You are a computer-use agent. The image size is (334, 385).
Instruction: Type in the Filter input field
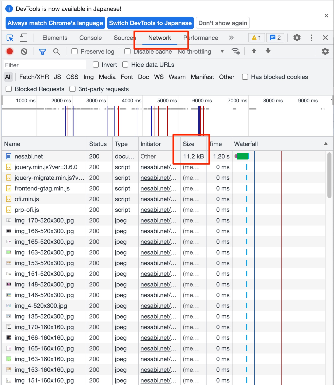pos(44,65)
